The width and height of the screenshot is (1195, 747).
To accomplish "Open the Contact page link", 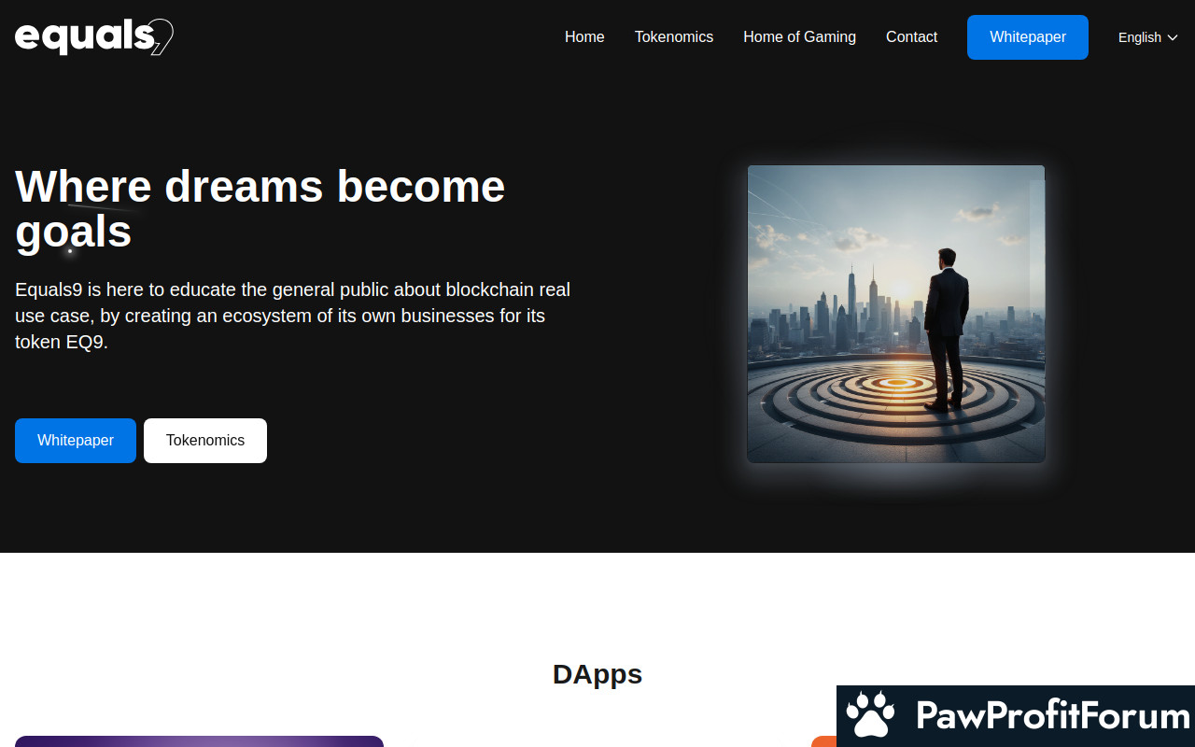I will [x=911, y=37].
